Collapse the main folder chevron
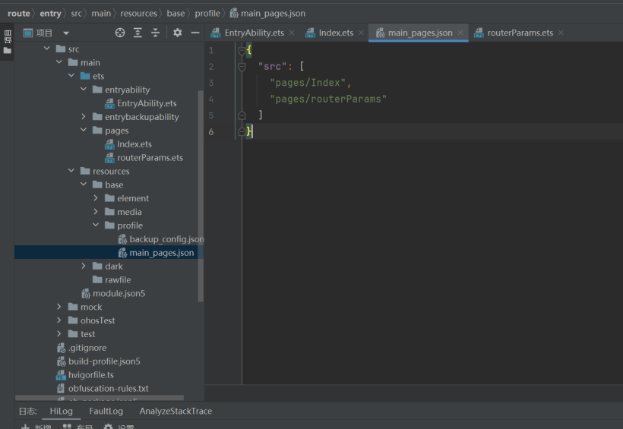 59,62
